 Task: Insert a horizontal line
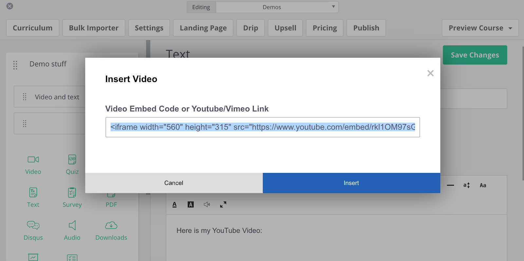pyautogui.click(x=450, y=185)
